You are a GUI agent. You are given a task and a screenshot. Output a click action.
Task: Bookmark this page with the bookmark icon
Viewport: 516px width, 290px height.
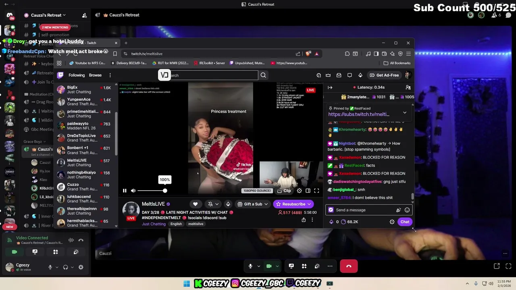[x=115, y=54]
